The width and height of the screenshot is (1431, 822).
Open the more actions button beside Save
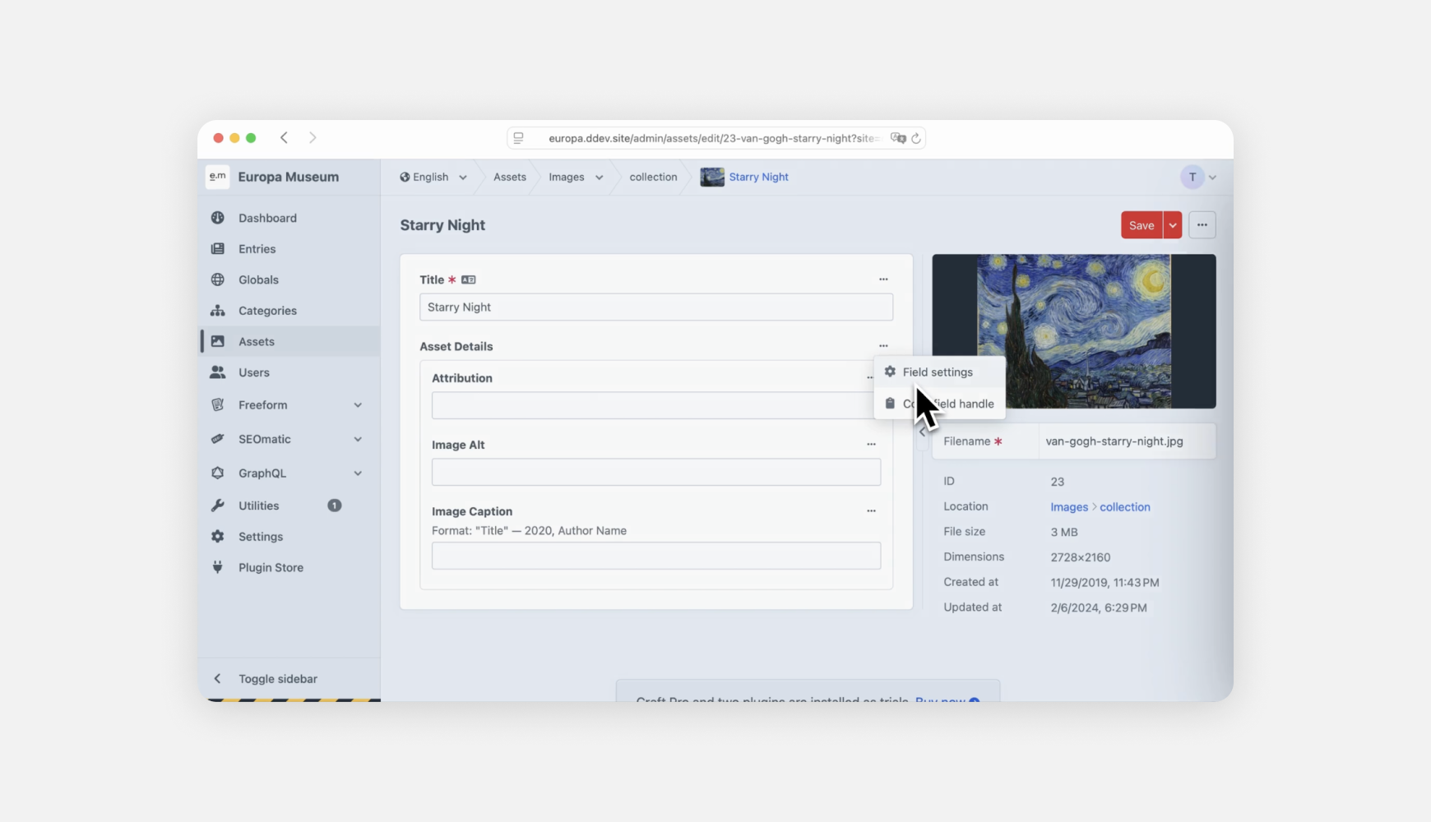coord(1202,225)
